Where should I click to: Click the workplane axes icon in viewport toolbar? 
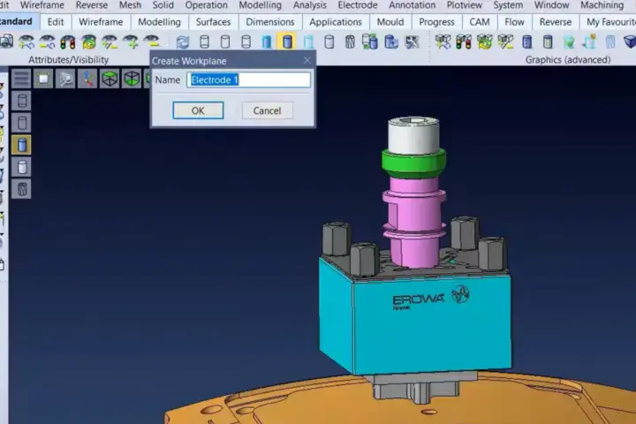pyautogui.click(x=87, y=79)
